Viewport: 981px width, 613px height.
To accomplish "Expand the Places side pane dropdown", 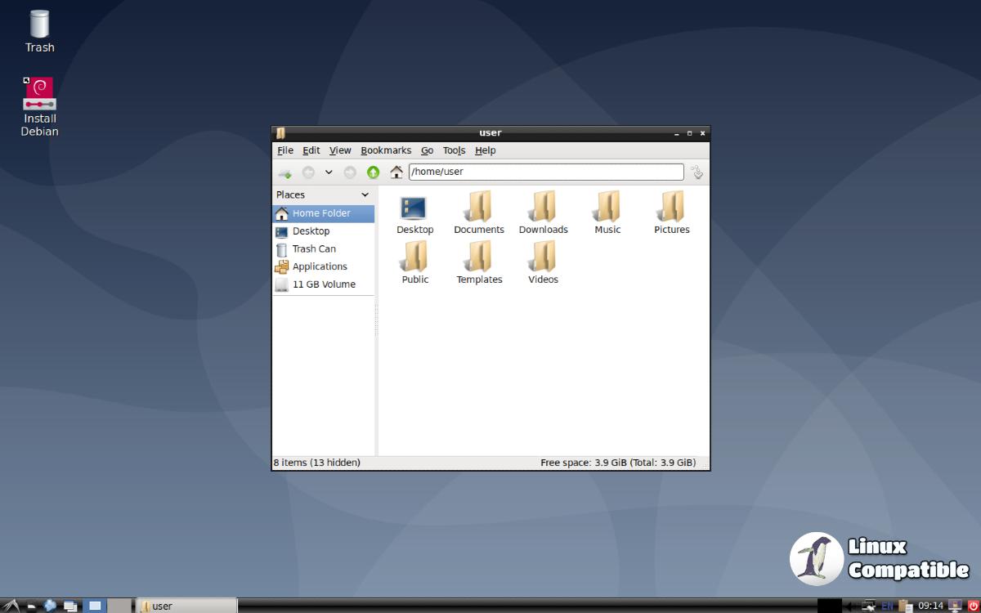I will point(365,195).
